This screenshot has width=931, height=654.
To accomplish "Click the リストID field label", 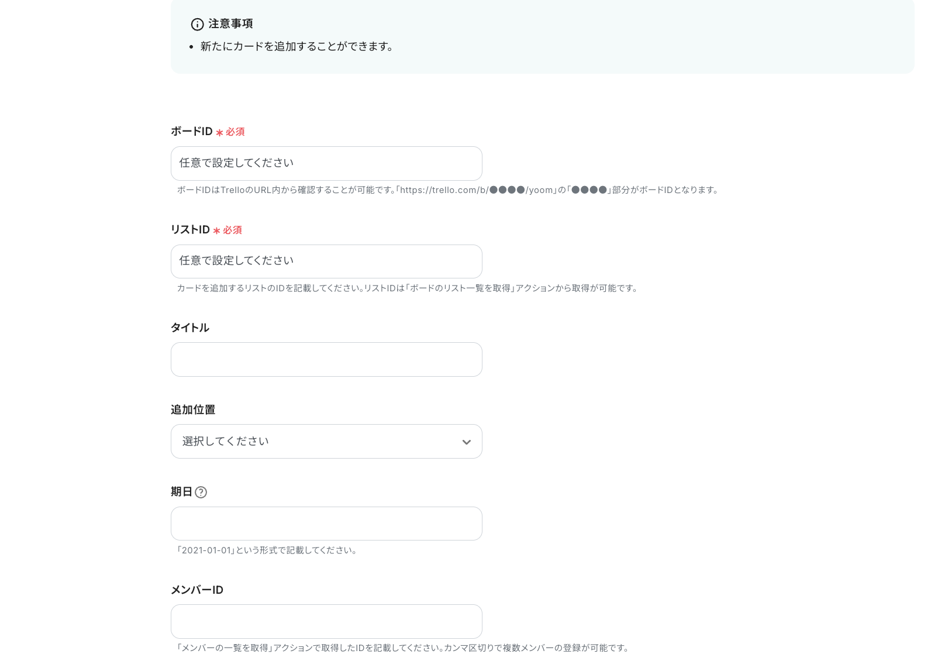I will (190, 230).
